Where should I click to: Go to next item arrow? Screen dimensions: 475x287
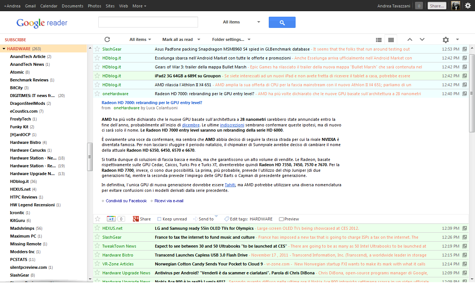[x=422, y=39]
